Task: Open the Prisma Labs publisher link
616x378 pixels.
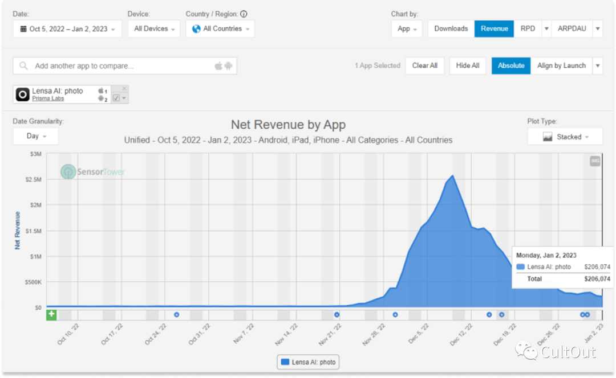Action: point(48,98)
